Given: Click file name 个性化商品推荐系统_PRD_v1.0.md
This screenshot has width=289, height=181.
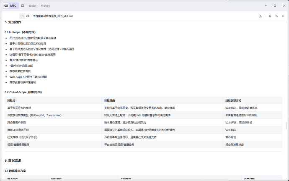Looking at the screenshot, I should pos(53,16).
